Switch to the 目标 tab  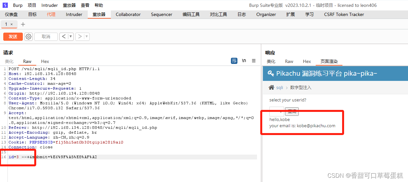tap(32, 14)
